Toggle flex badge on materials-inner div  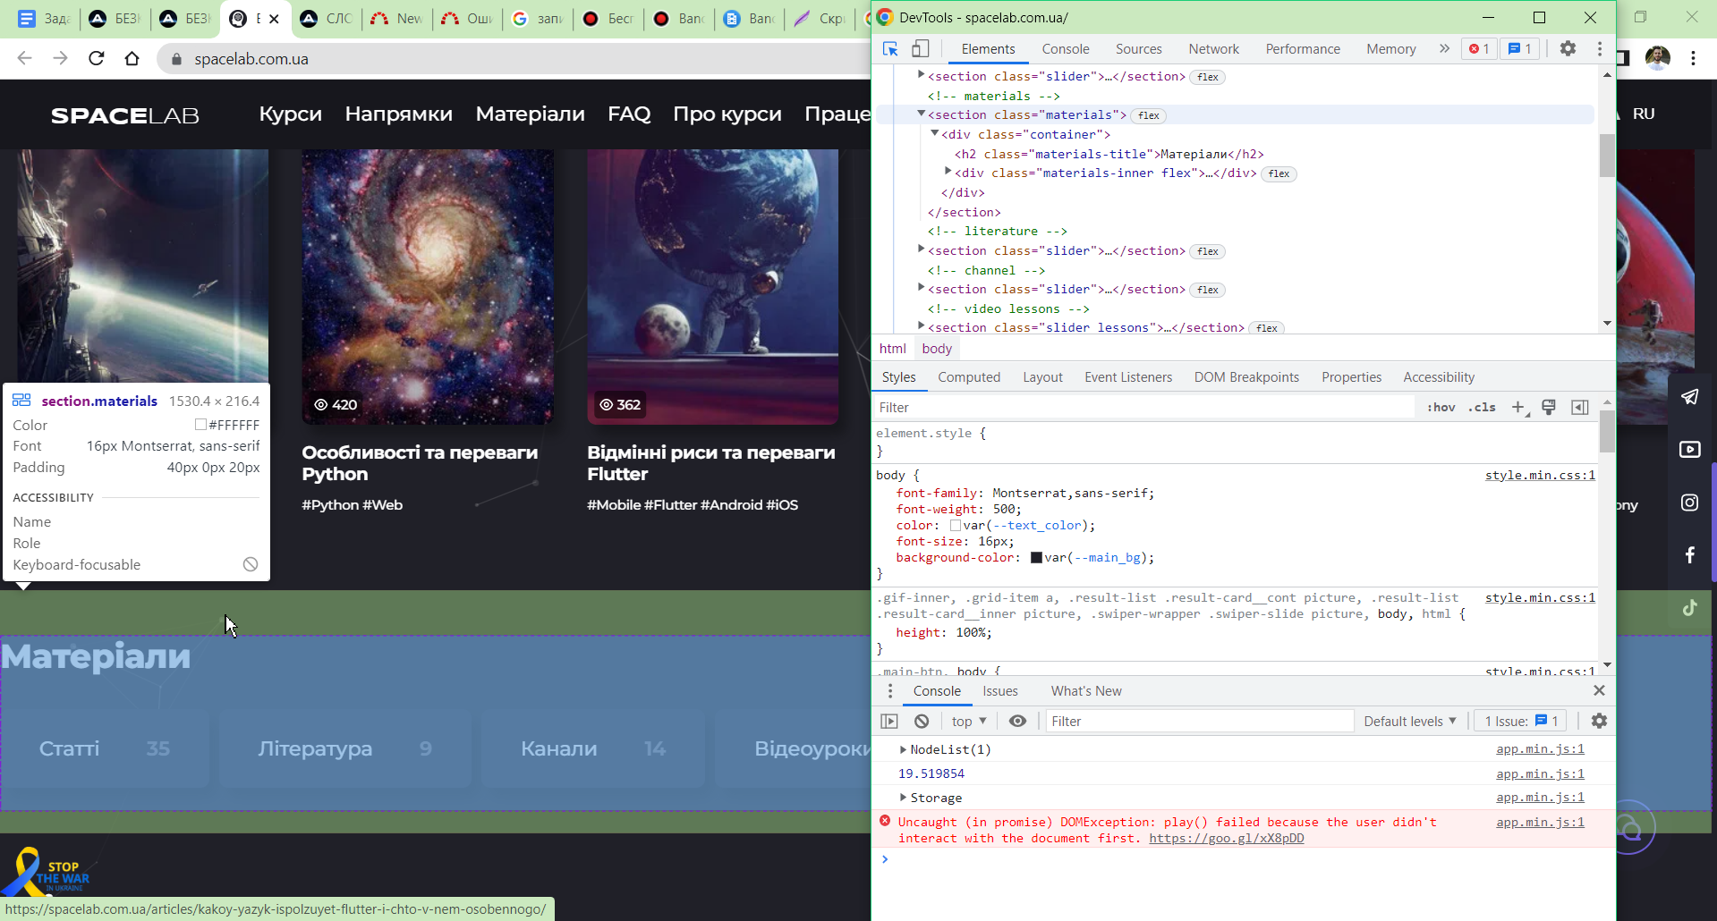[1279, 173]
